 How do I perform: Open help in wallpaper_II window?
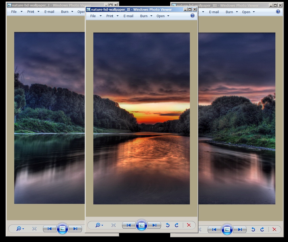pos(192,16)
